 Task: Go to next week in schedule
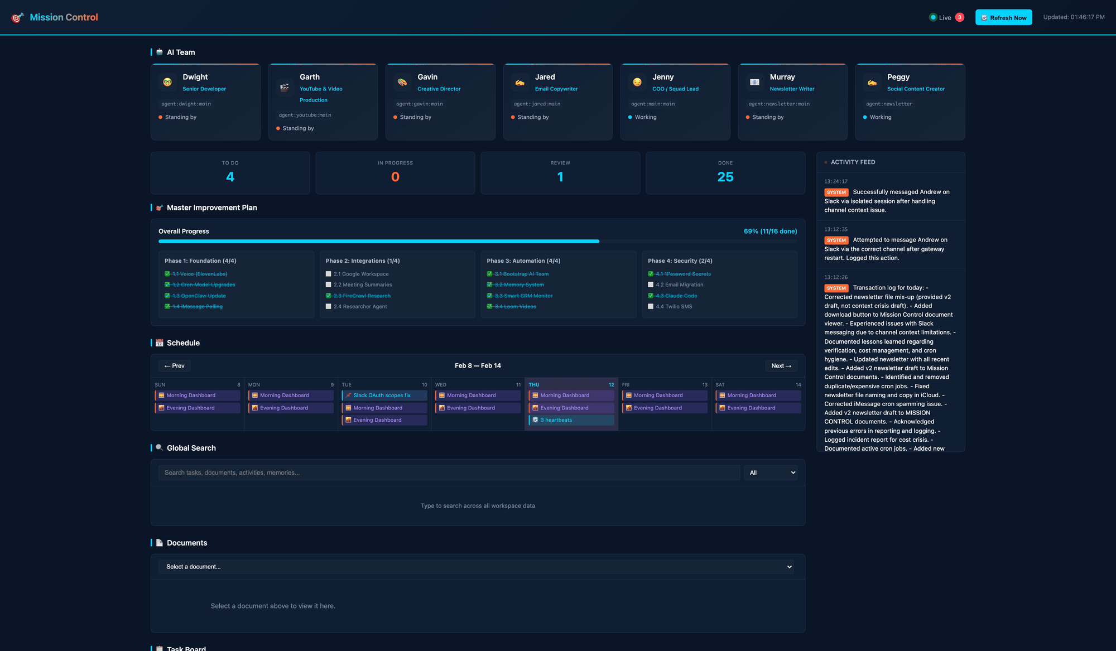[781, 366]
